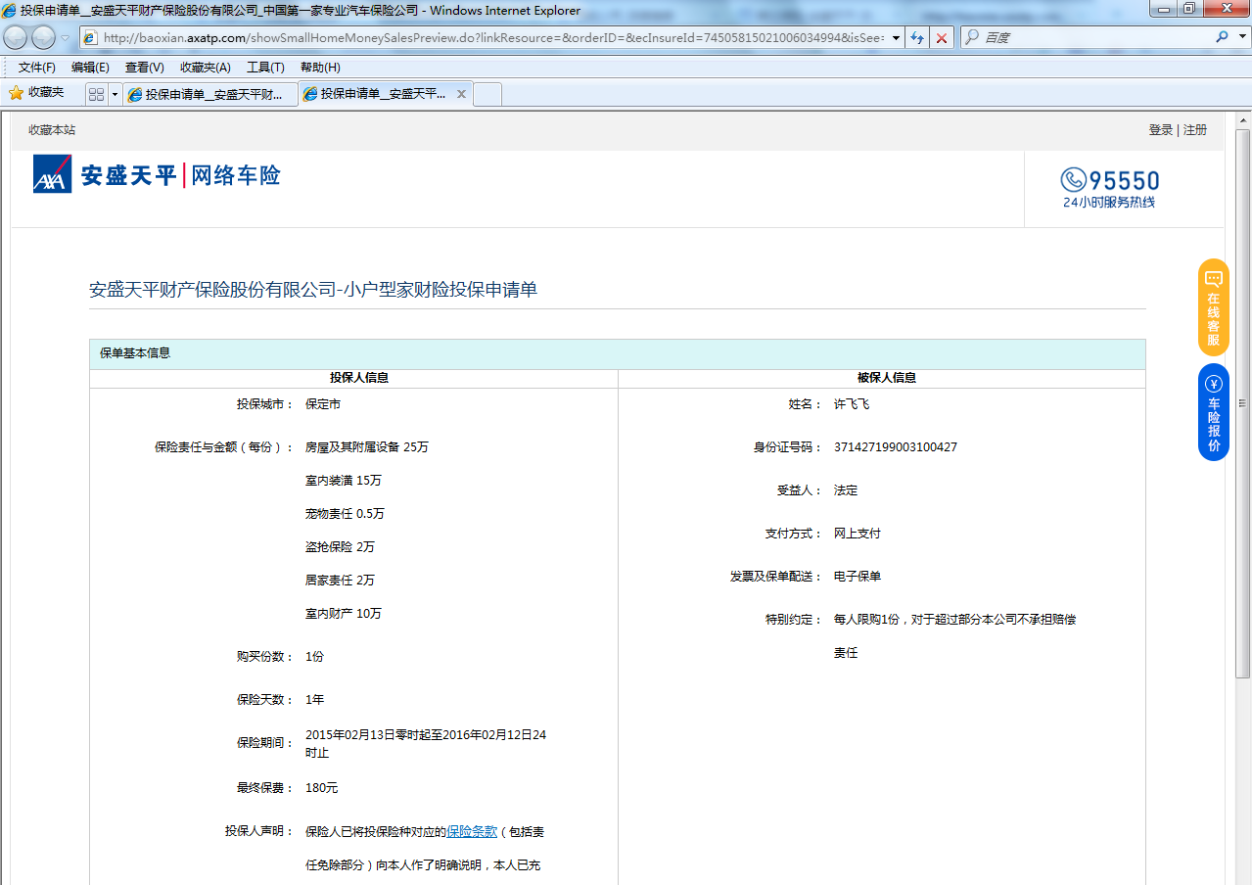Open the 查看(V) menu
This screenshot has width=1252, height=885.
pyautogui.click(x=144, y=68)
